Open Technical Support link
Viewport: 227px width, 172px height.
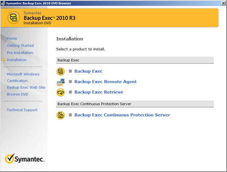22,110
